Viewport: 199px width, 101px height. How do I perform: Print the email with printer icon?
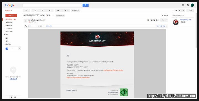click(x=165, y=15)
